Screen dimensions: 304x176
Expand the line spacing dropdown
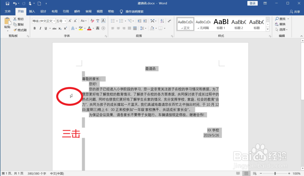point(145,28)
